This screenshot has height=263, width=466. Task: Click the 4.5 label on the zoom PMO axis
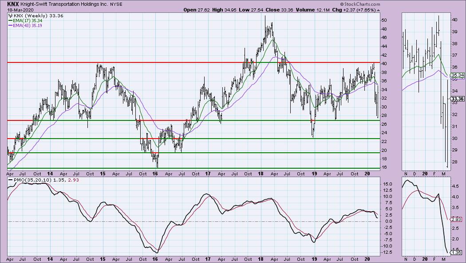click(455, 186)
